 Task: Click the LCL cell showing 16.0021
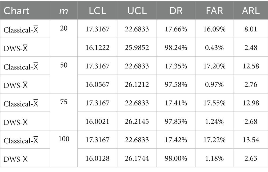pyautogui.click(x=97, y=121)
